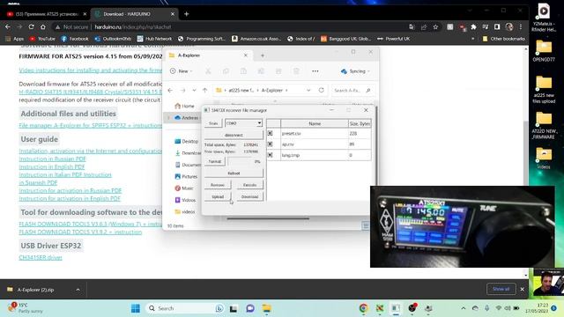Click the Size, Bytes column header
Image resolution: width=564 pixels, height=317 pixels.
(x=360, y=123)
